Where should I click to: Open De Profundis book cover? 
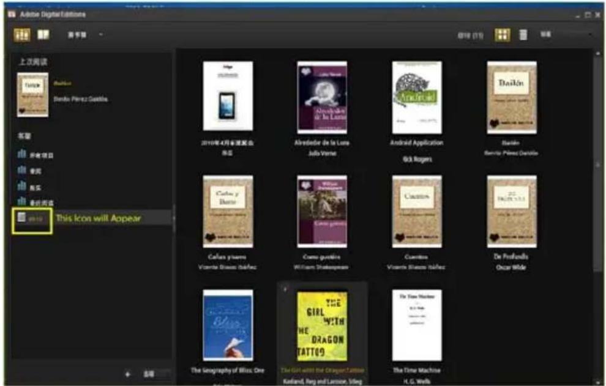click(512, 212)
